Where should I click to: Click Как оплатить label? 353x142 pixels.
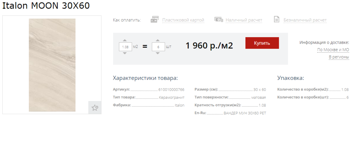tap(127, 20)
